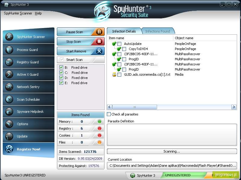Click the Items Scanned 121776 value

(90, 152)
